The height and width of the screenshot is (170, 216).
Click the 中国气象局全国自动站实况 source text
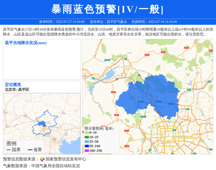point(55,166)
